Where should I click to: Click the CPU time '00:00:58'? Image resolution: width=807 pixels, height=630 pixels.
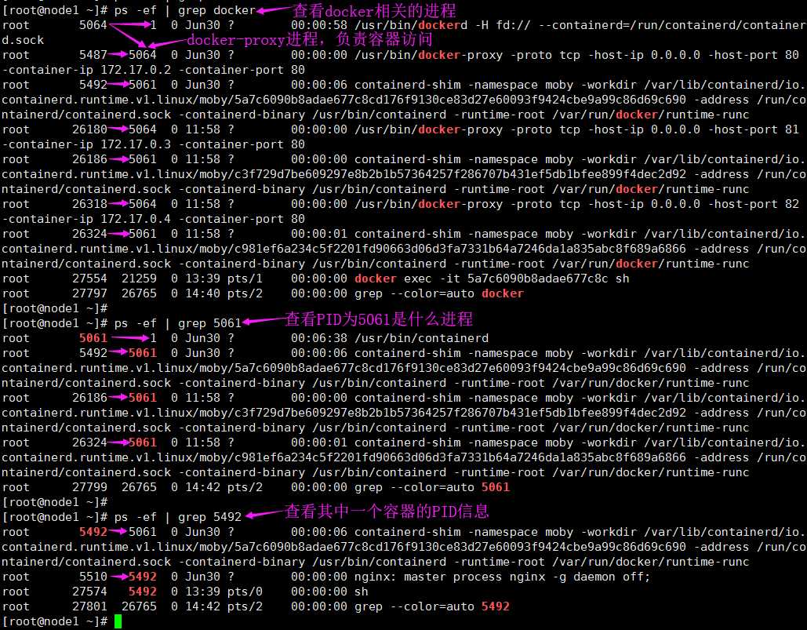click(x=319, y=25)
